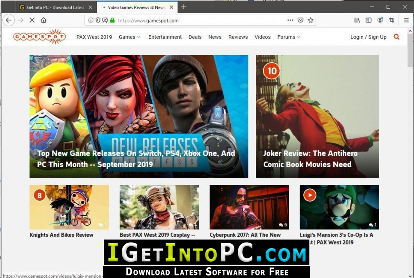
Task: Click Best PAX West 2019 Cosplay title
Action: click(x=157, y=235)
